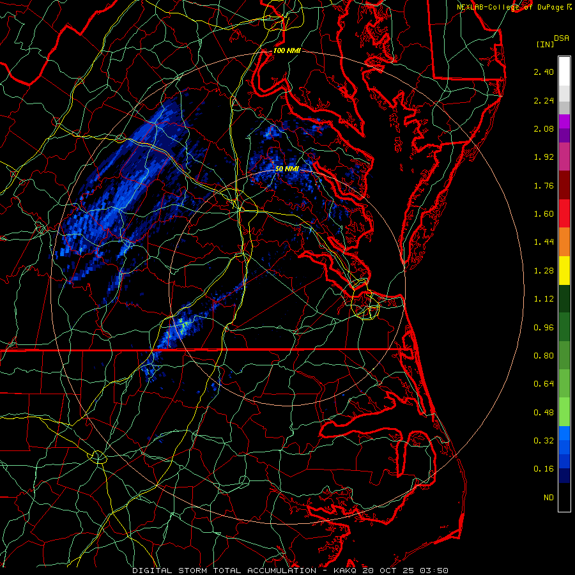This screenshot has height=575, width=575.
Task: Click the 1.76 legend value
Action: coord(544,185)
